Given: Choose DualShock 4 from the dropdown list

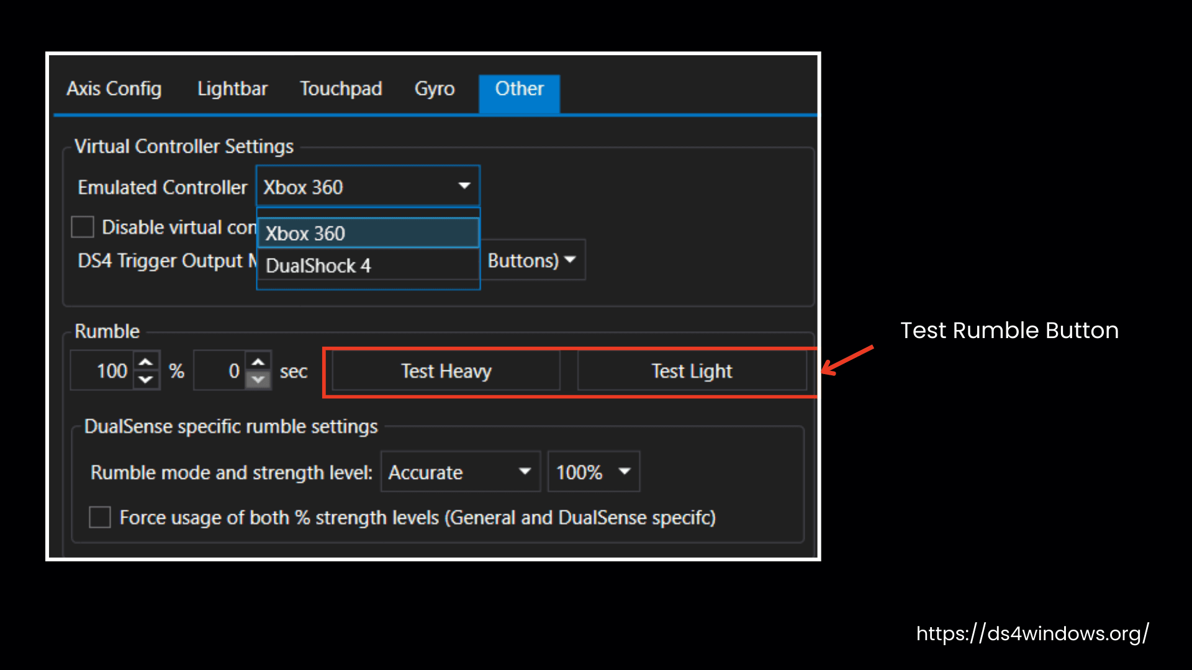Looking at the screenshot, I should pos(368,266).
